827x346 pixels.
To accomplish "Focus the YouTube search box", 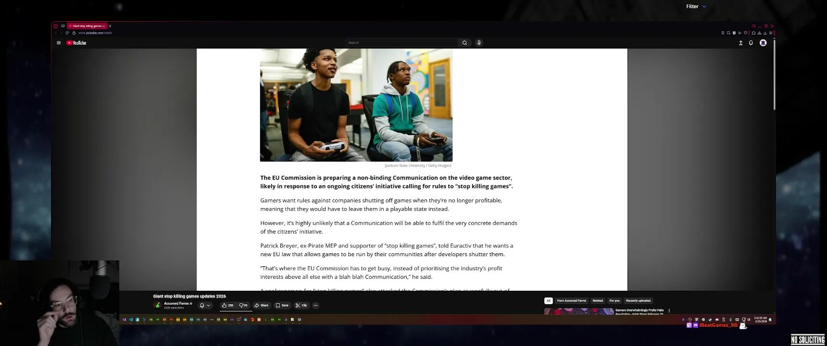I will pyautogui.click(x=401, y=43).
